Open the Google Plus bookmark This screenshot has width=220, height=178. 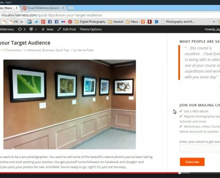click(x=43, y=22)
